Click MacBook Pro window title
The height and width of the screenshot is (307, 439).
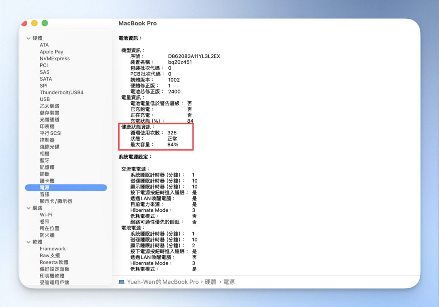point(138,23)
